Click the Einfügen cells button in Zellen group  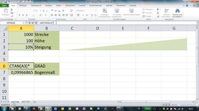point(148,10)
